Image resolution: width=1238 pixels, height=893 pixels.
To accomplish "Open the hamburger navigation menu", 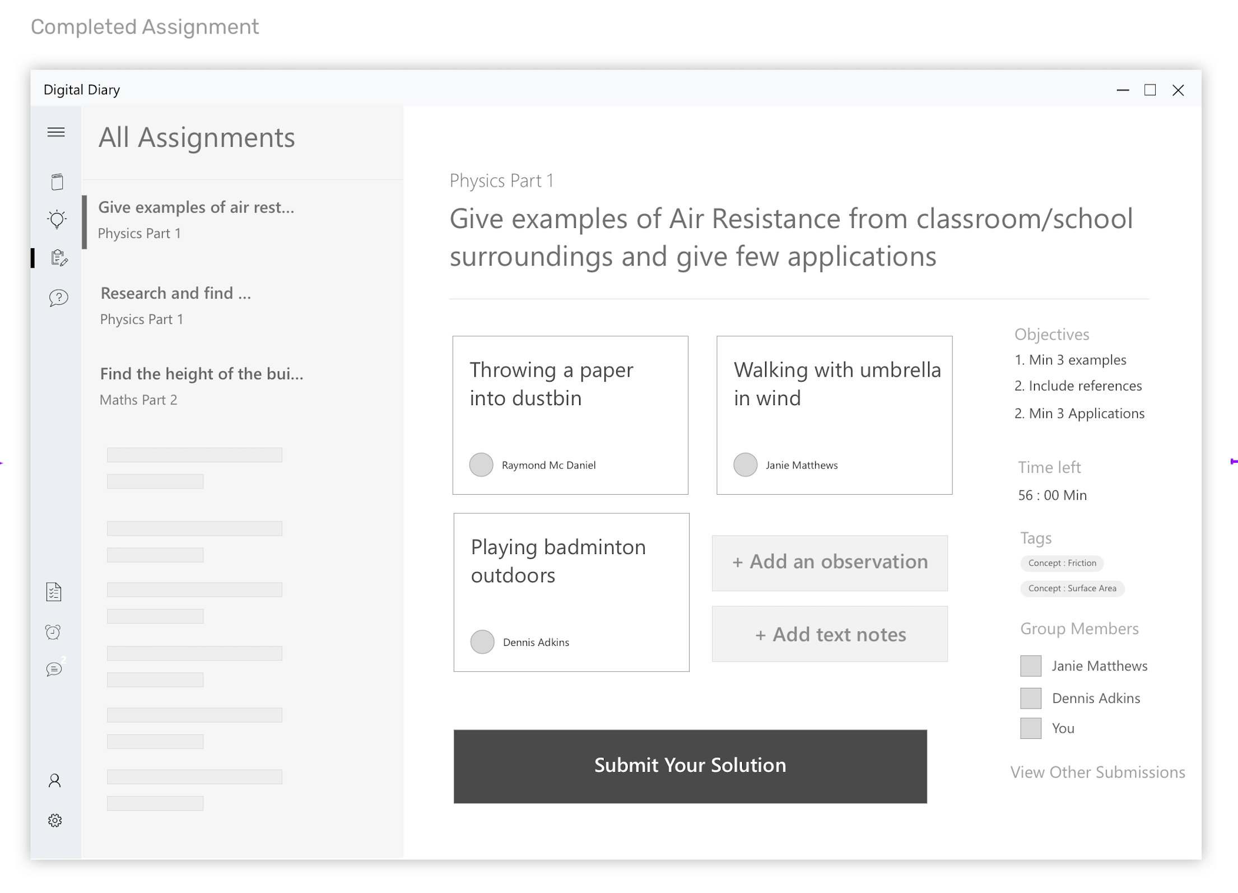I will [x=56, y=132].
